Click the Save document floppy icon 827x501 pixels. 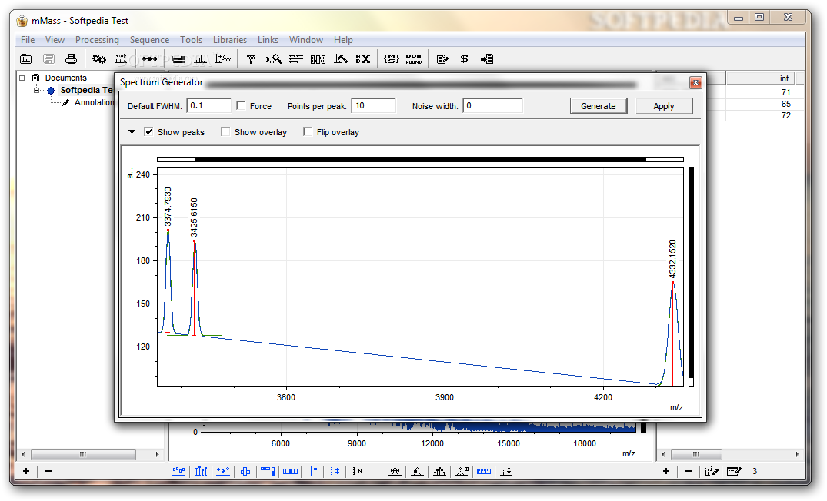(x=48, y=59)
